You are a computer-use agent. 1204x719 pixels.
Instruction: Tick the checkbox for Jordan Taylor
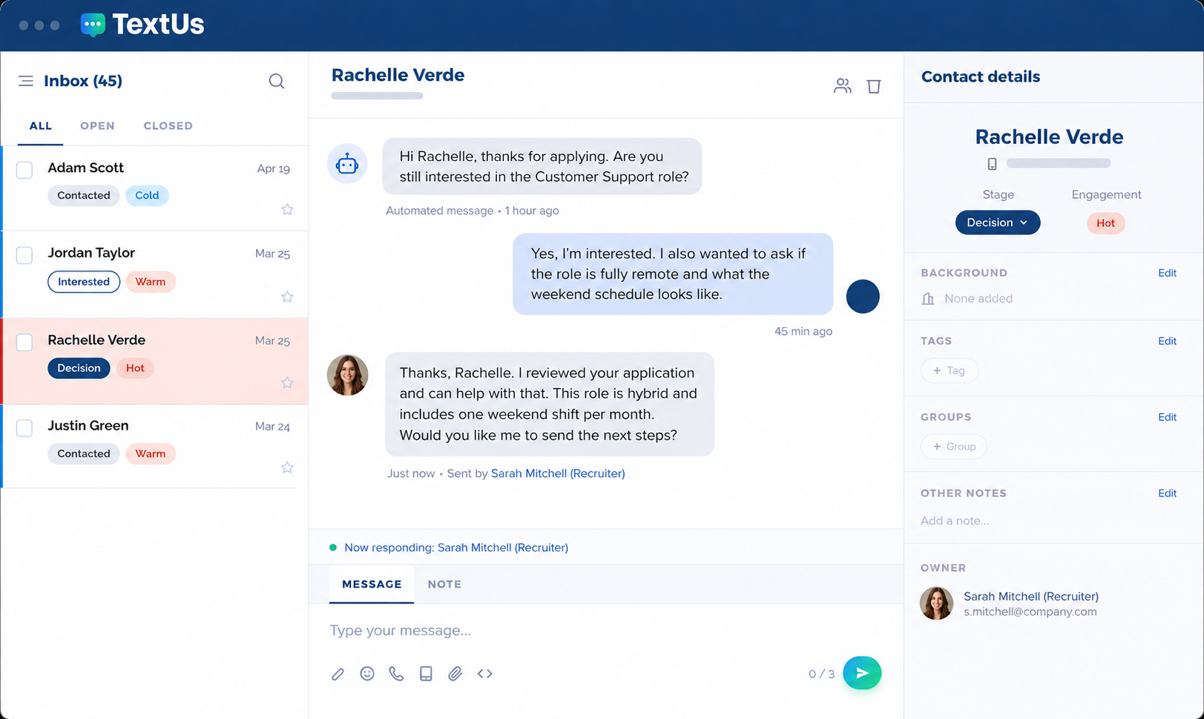coord(24,255)
